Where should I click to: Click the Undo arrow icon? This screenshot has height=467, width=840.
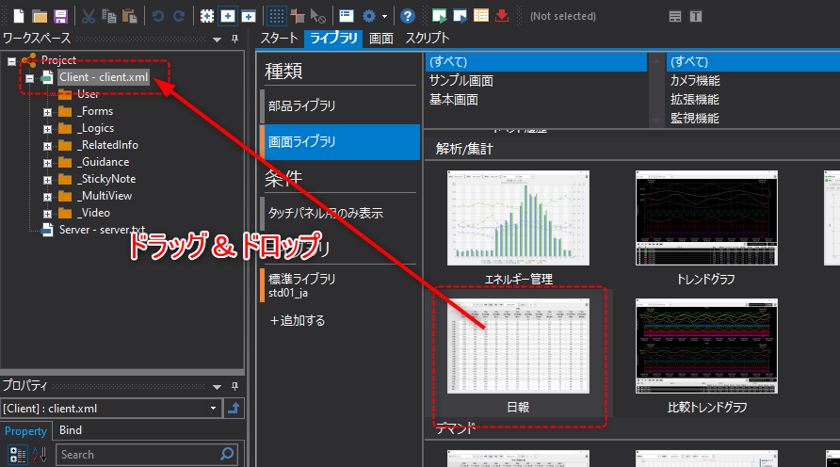click(x=157, y=16)
